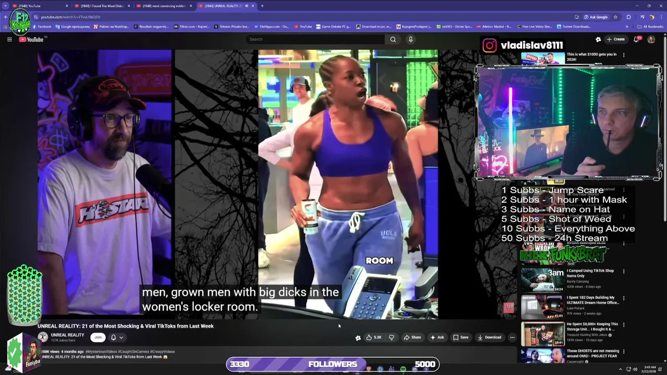
Task: Open options for 'This is what $1000 gets' video
Action: 624,55
